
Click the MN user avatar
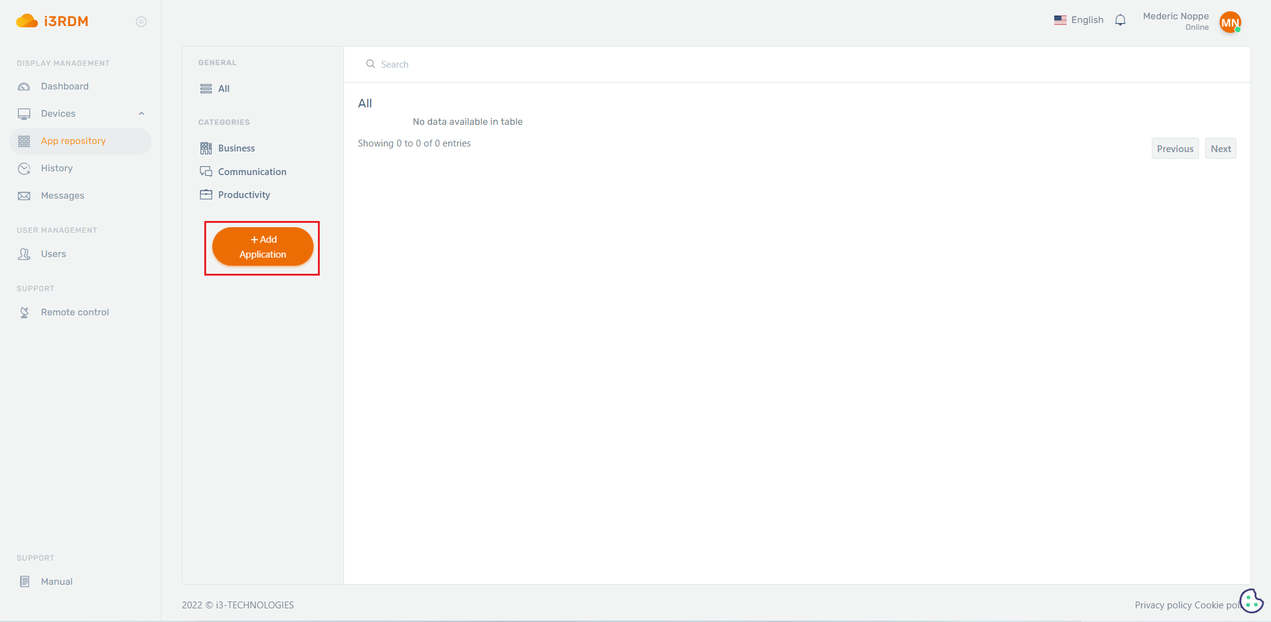tap(1229, 22)
